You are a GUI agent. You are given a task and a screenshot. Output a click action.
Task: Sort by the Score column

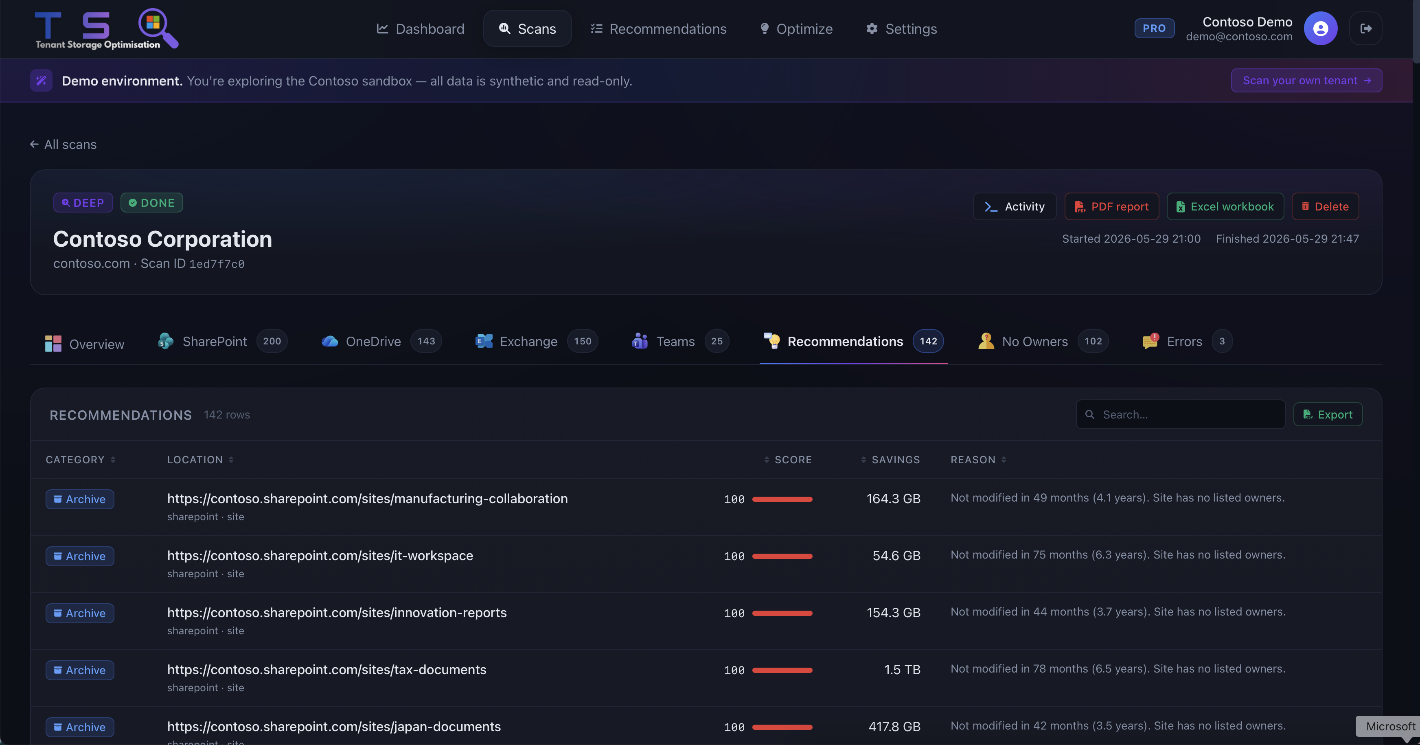pos(788,460)
